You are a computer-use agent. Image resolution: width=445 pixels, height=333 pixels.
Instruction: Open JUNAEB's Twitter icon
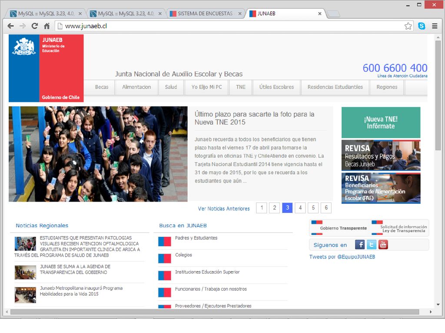point(371,245)
